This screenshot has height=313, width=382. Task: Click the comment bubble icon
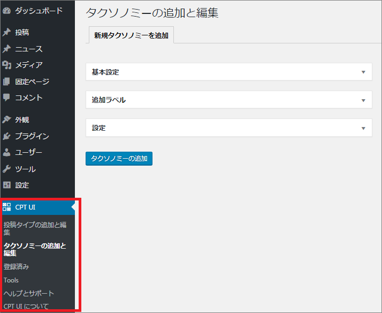tap(6, 98)
